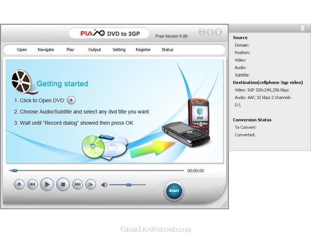Click the Open DVD eject icon in Getting started
This screenshot has height=233, width=311.
pyautogui.click(x=71, y=100)
